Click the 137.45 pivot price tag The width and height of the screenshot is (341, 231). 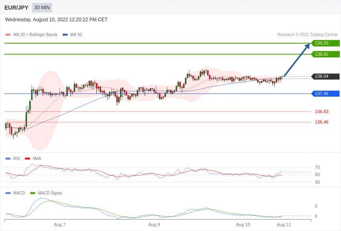[326, 94]
